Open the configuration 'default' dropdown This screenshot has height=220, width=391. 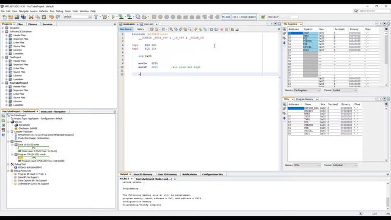[78, 17]
